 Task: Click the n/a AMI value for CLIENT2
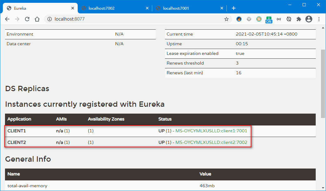click(x=60, y=142)
